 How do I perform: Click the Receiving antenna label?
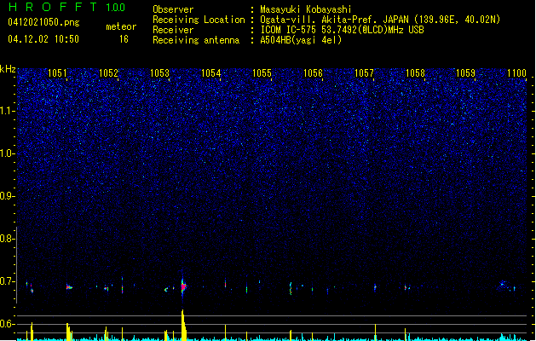pos(196,40)
